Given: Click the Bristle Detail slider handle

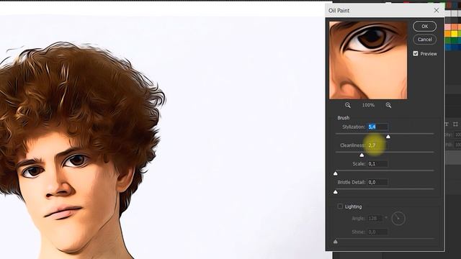Looking at the screenshot, I should coord(336,192).
